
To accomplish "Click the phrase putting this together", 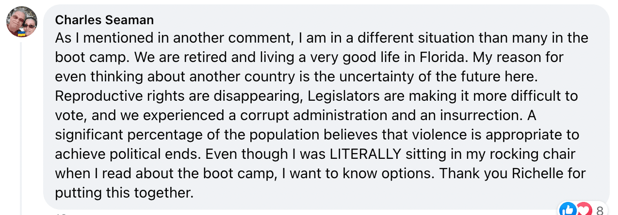I will [x=124, y=193].
